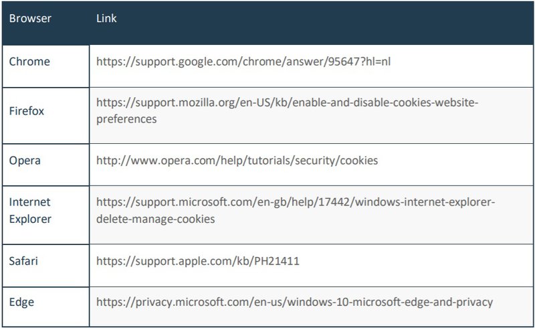Screen dimensions: 535x328
Task: Select the Opera browser name cell
Action: (x=24, y=161)
